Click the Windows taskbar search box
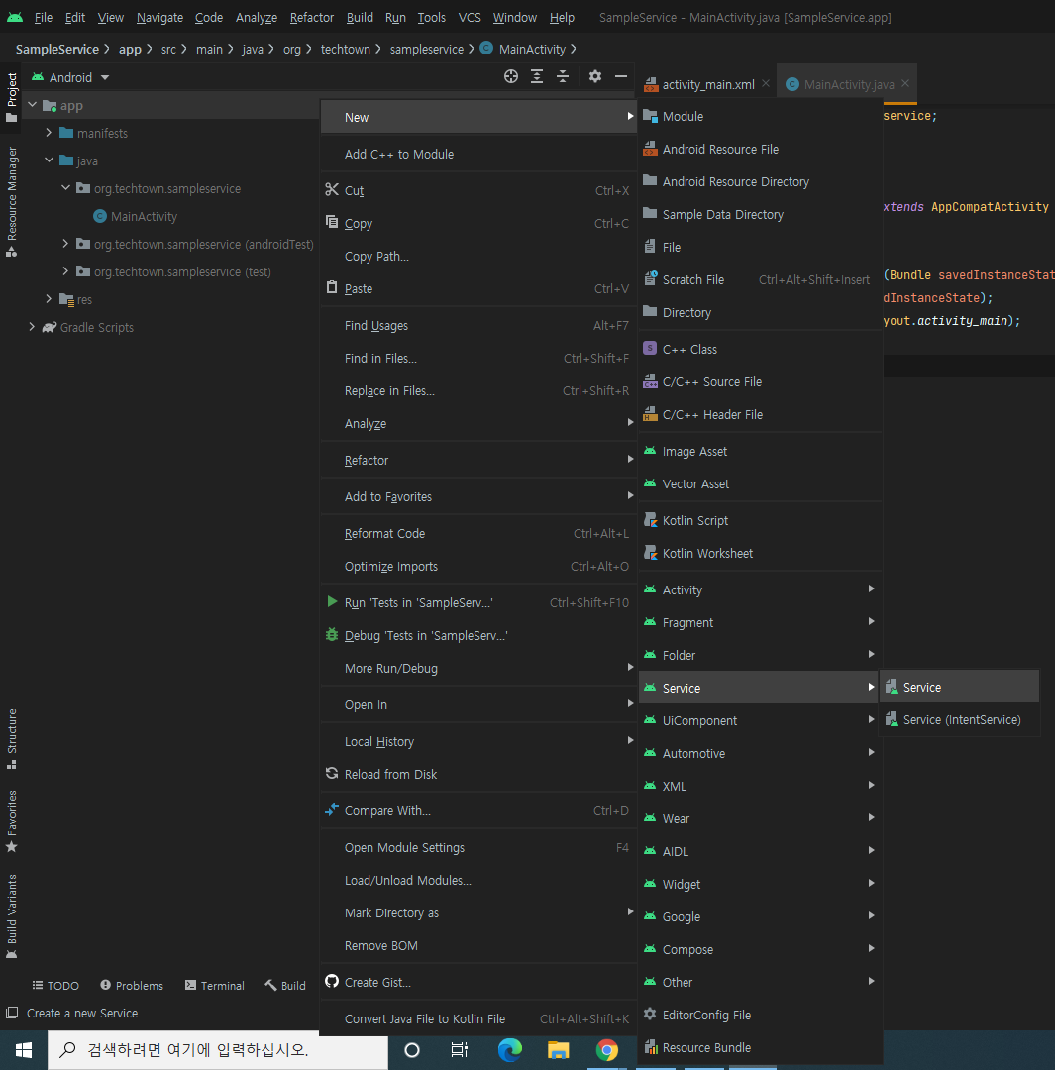This screenshot has width=1055, height=1070. pyautogui.click(x=218, y=1050)
